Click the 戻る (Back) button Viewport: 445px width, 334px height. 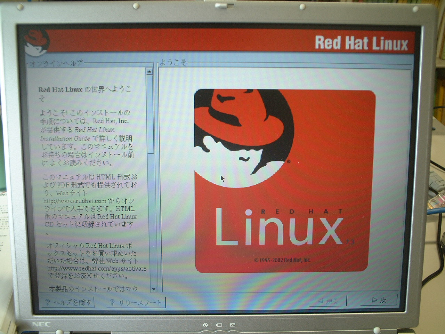point(327,301)
